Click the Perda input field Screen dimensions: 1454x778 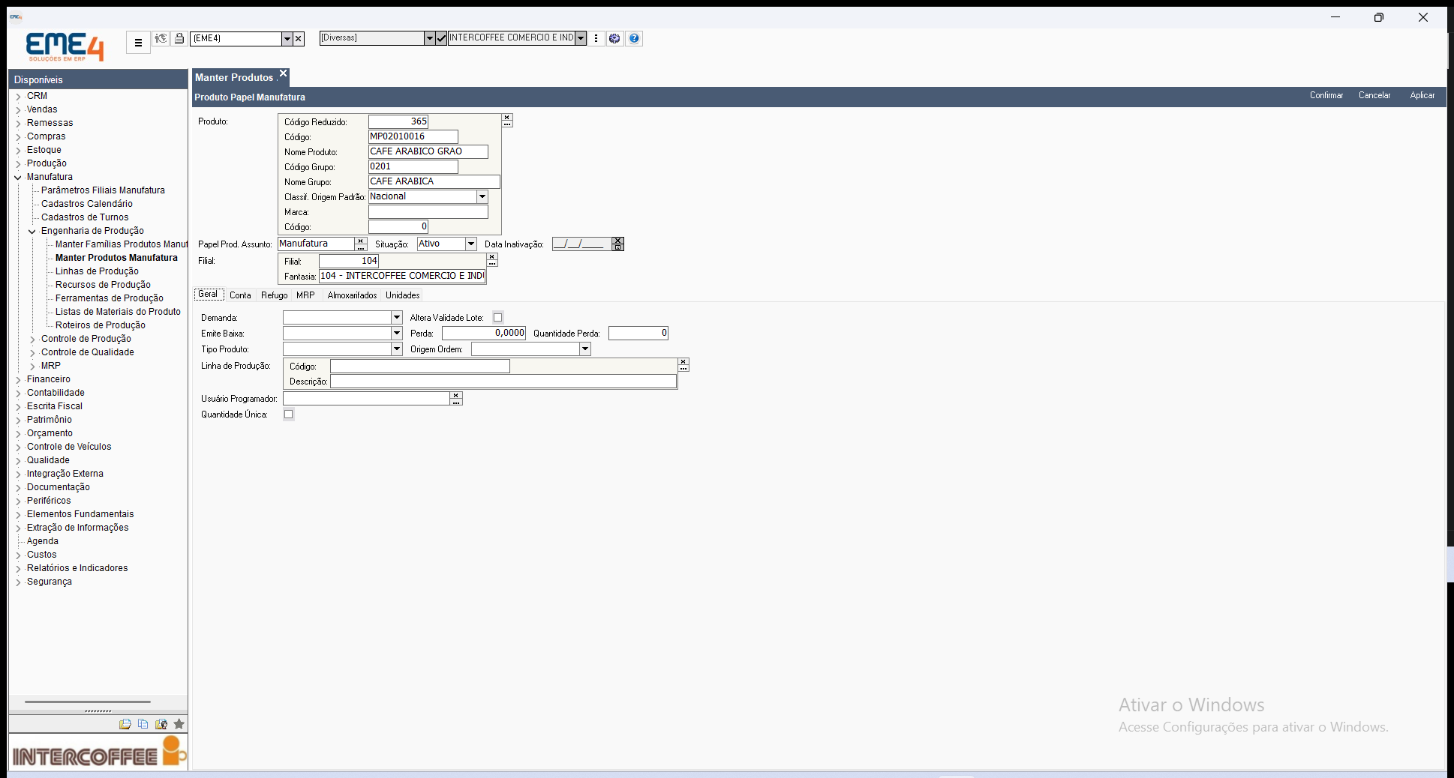point(484,333)
